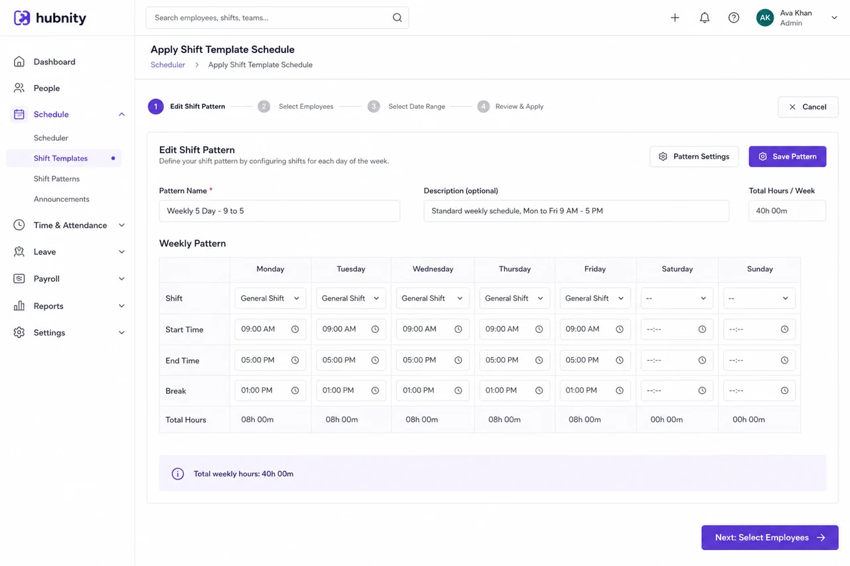The width and height of the screenshot is (850, 566).
Task: Open Saturday shift dropdown
Action: [x=677, y=299]
